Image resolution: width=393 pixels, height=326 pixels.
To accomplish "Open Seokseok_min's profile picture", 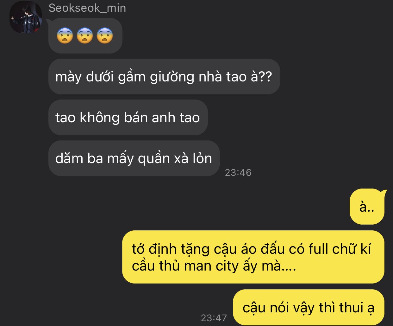I will coord(26,17).
